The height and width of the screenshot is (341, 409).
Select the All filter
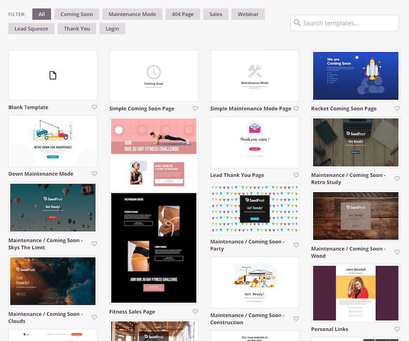[x=42, y=14]
